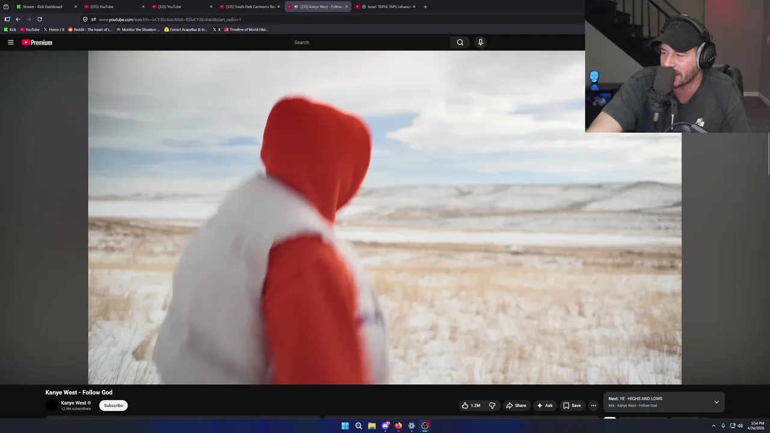Open the OBS taskbar icon
The height and width of the screenshot is (433, 770).
[x=425, y=426]
